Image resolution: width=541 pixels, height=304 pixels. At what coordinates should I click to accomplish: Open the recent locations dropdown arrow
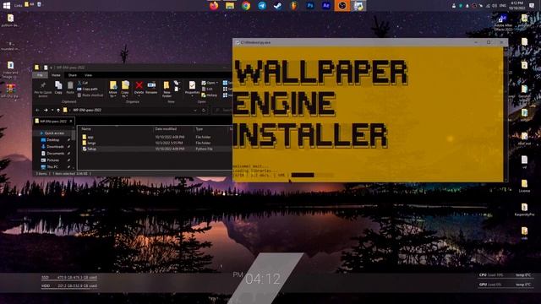coord(52,111)
